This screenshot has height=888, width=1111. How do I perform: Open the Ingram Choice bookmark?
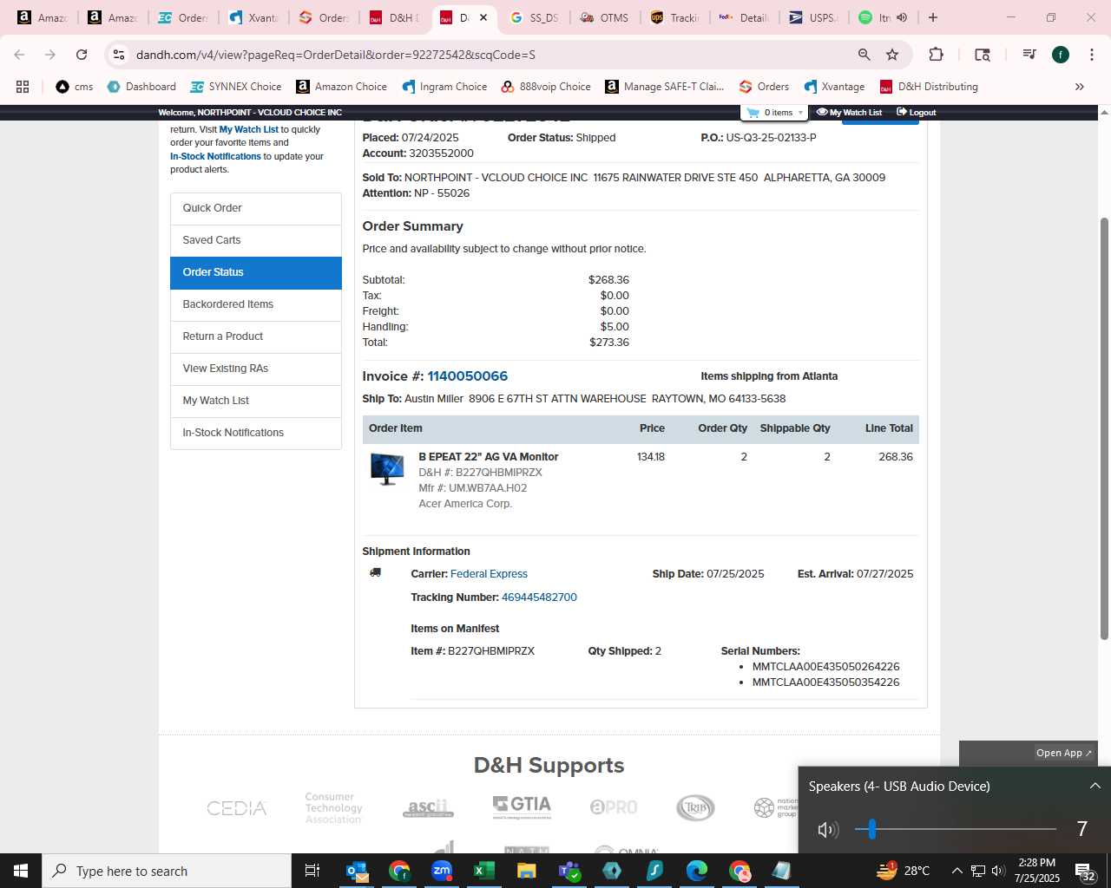click(444, 87)
